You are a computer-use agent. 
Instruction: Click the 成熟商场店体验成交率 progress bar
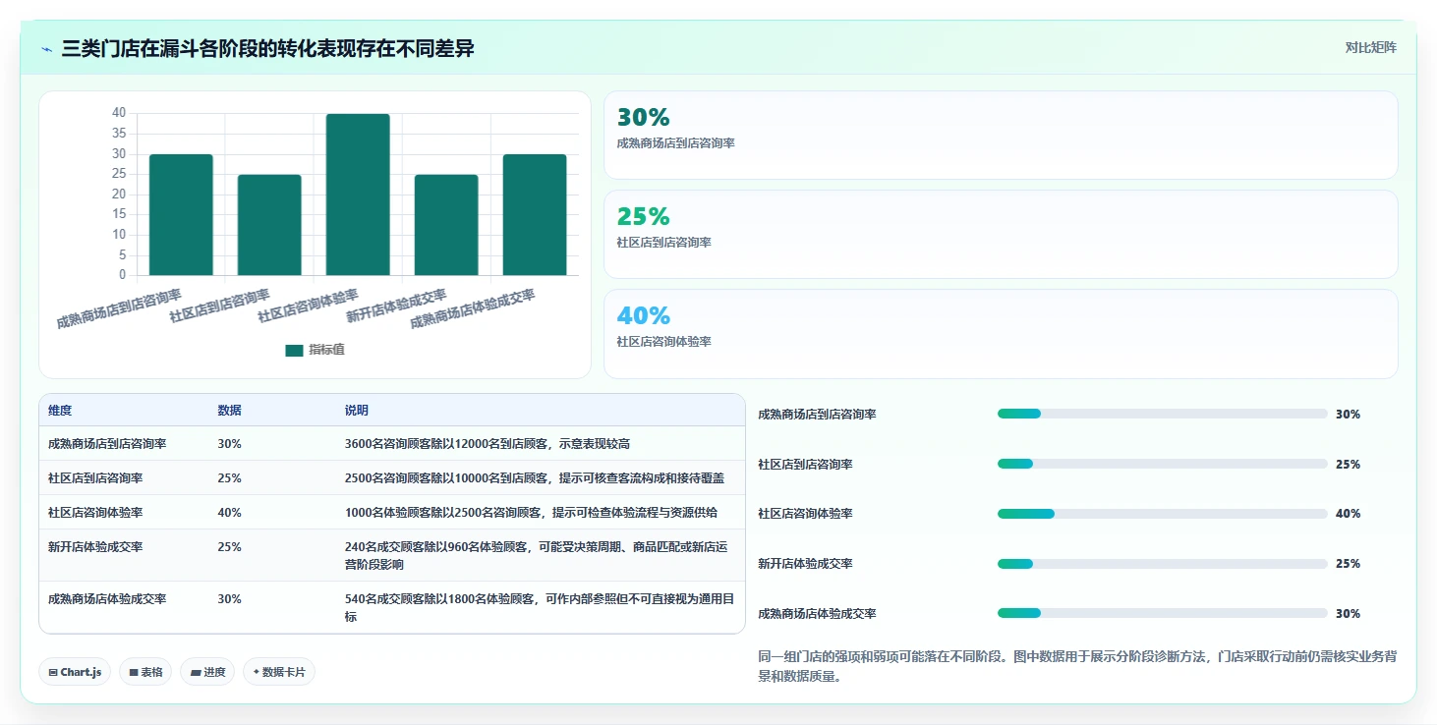(1163, 613)
